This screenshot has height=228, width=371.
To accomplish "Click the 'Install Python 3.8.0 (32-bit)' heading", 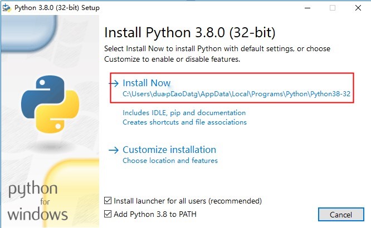I will [x=190, y=32].
